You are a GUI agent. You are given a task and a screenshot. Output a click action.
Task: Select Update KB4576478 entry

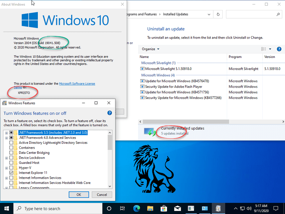(177, 81)
